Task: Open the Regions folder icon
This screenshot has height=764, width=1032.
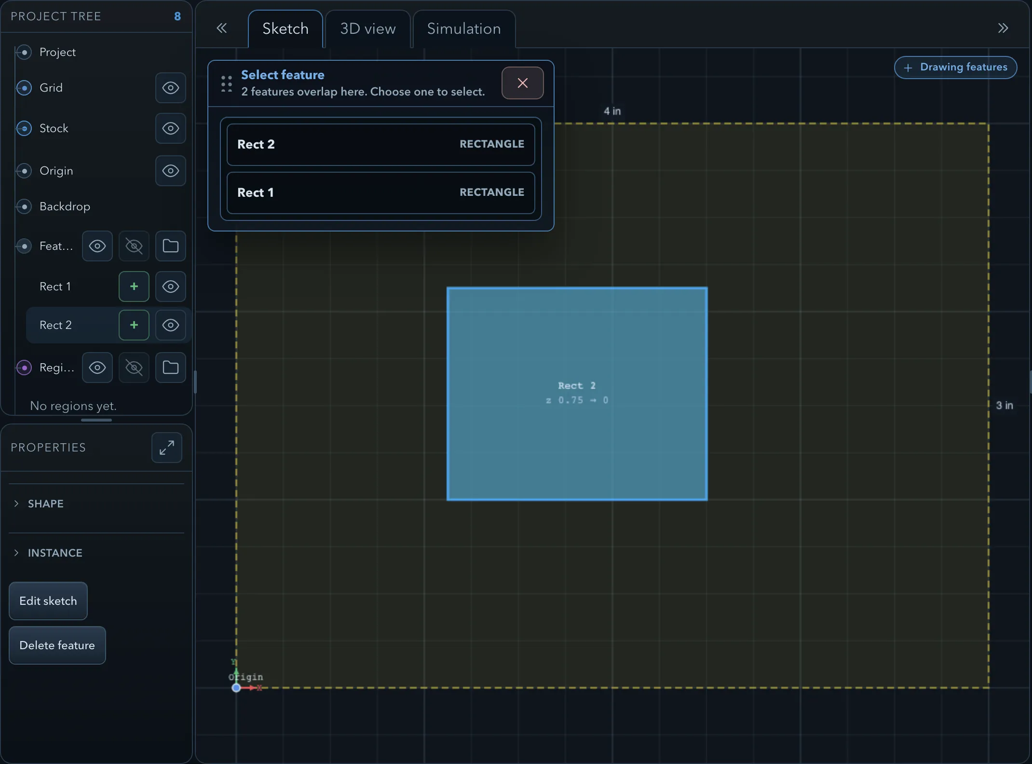Action: [x=171, y=368]
